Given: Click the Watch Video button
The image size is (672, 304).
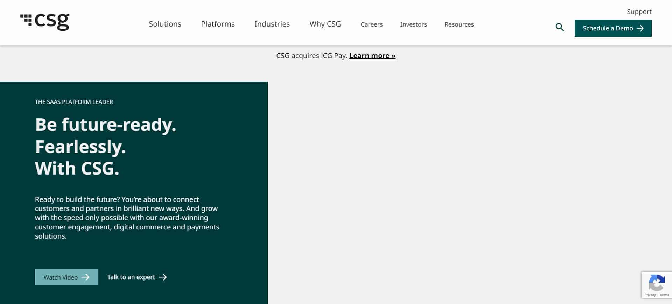Looking at the screenshot, I should click(x=66, y=277).
